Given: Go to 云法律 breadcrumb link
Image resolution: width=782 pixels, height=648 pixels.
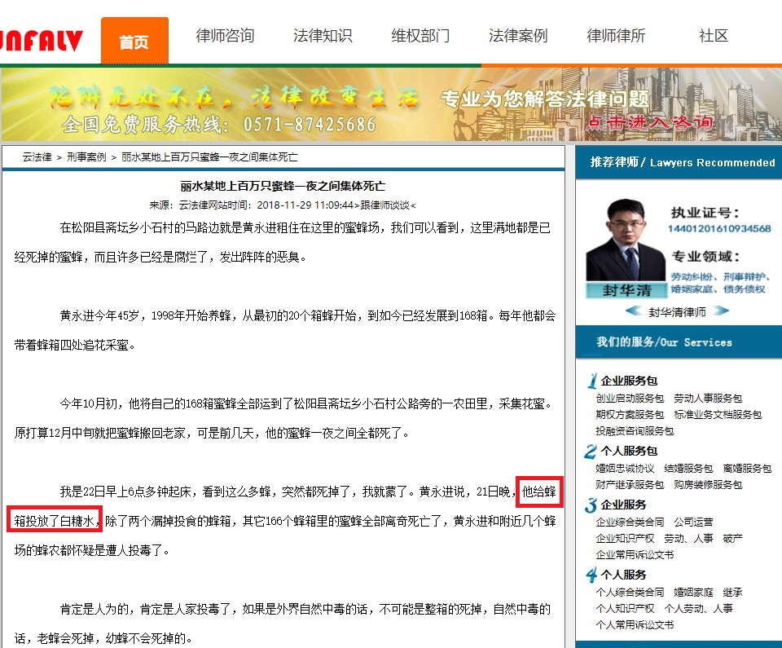Looking at the screenshot, I should [x=37, y=157].
